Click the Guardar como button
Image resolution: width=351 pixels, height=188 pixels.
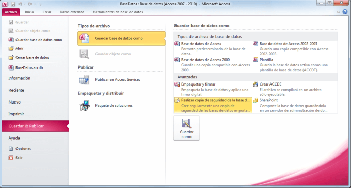(186, 128)
